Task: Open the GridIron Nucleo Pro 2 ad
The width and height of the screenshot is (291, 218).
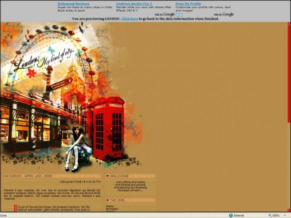Action: 134,4
